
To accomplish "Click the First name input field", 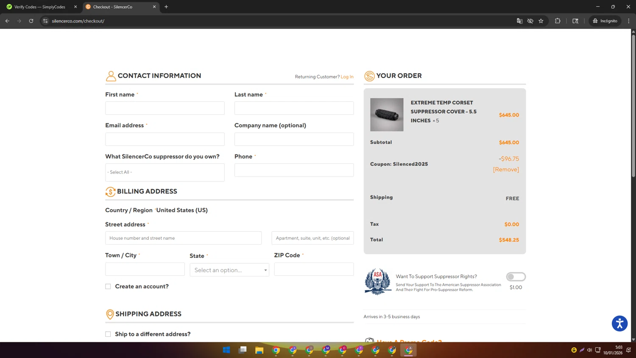I will [x=165, y=108].
